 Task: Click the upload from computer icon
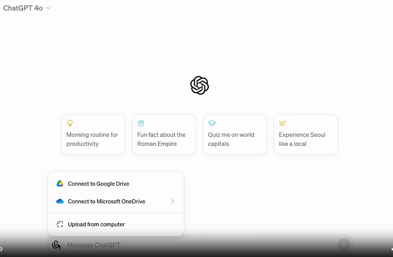(60, 224)
